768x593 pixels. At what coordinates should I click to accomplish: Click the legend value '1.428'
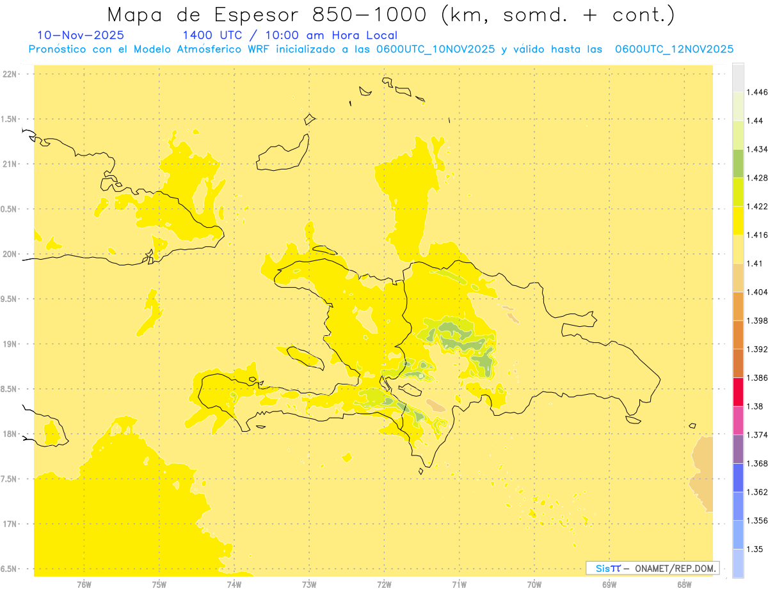[757, 178]
